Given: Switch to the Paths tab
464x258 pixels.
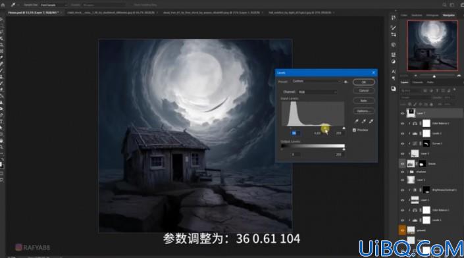Looking at the screenshot, I should pyautogui.click(x=430, y=82).
